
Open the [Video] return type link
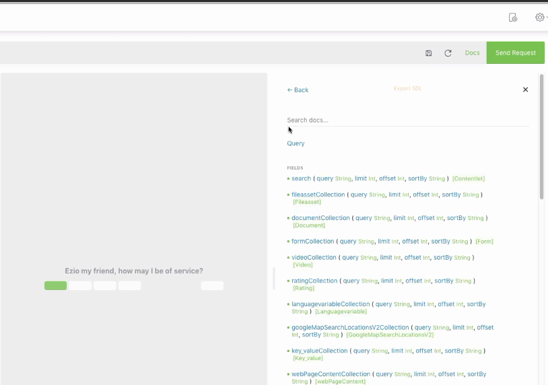pos(302,265)
